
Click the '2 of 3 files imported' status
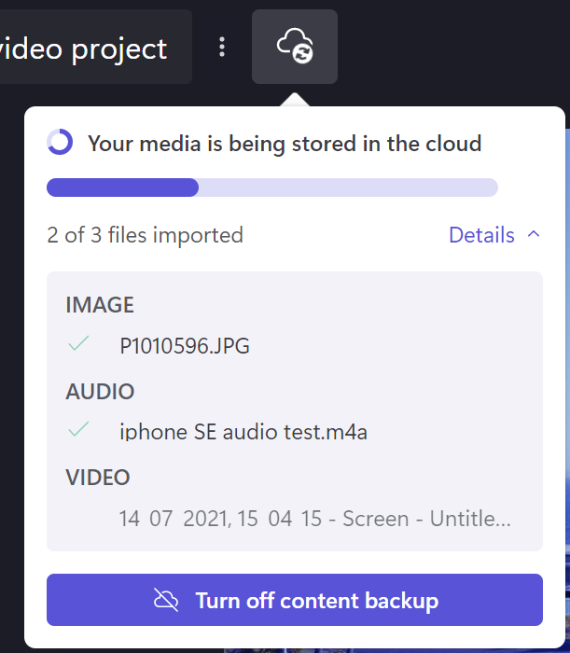(x=145, y=235)
